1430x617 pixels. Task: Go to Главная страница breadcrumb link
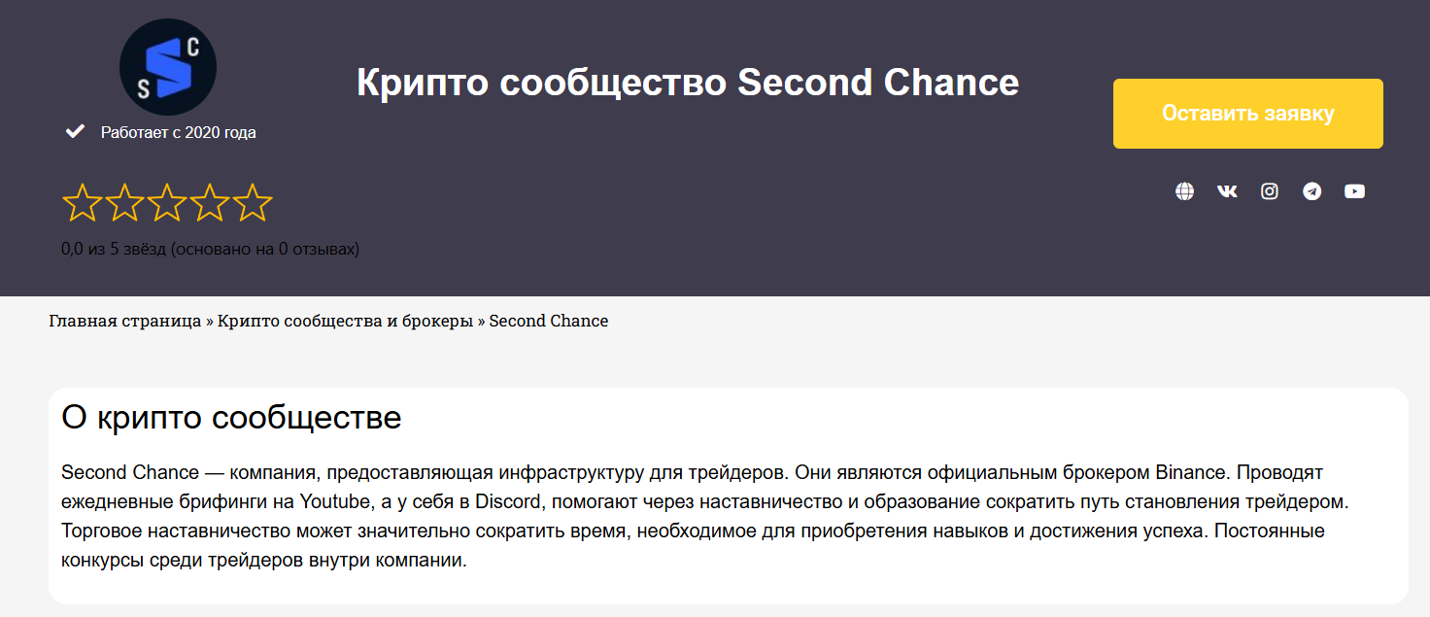[124, 321]
